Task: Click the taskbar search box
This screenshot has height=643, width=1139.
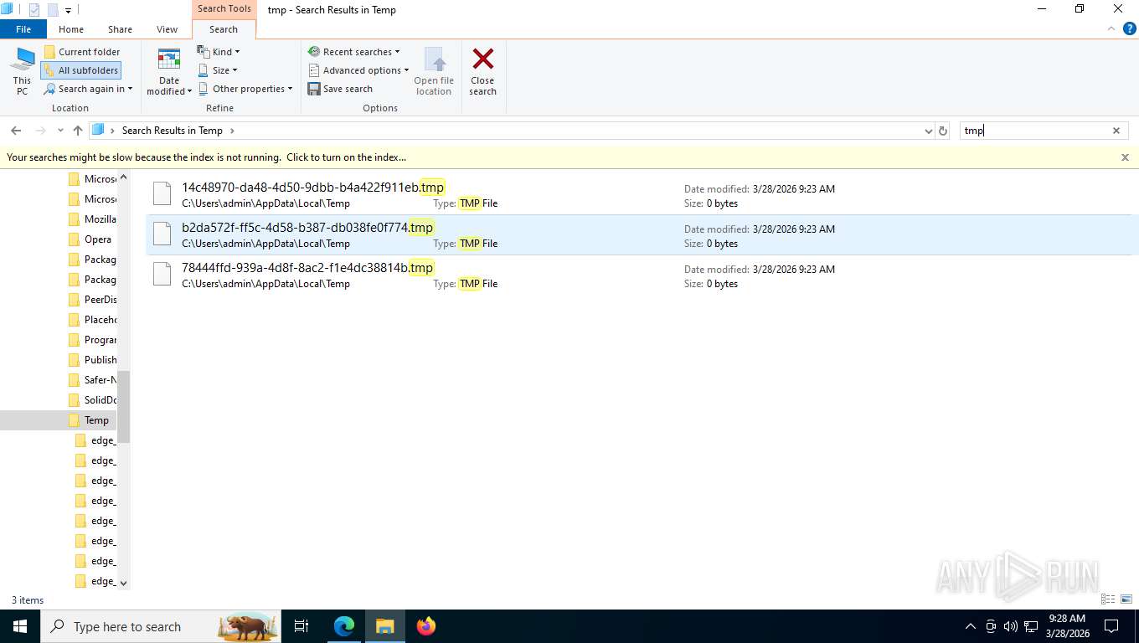Action: click(161, 626)
